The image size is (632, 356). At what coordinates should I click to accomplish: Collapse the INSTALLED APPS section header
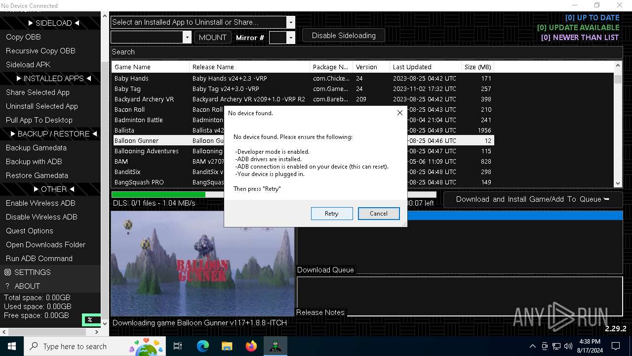coord(50,79)
